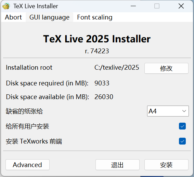Close the TeX Live Installer window
The height and width of the screenshot is (177, 194).
click(181, 6)
